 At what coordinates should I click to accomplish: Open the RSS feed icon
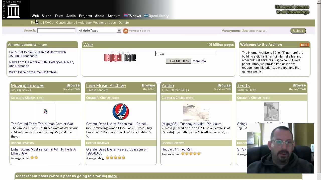[x=304, y=45]
